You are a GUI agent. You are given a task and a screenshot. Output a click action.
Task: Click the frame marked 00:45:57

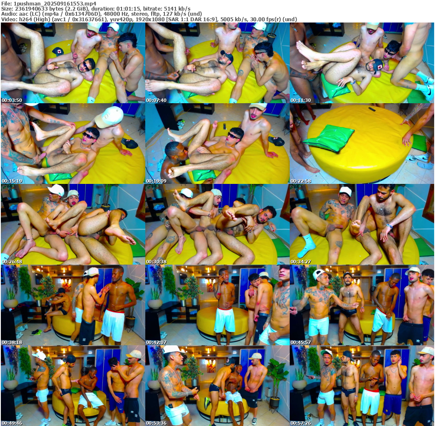pyautogui.click(x=362, y=305)
